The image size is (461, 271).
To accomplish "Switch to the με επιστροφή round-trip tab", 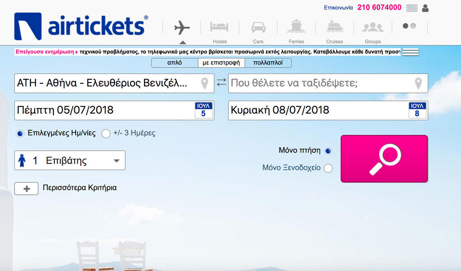I will pos(221,63).
